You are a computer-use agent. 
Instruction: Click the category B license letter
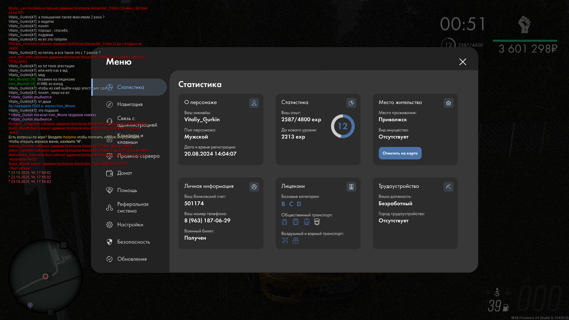(x=284, y=204)
